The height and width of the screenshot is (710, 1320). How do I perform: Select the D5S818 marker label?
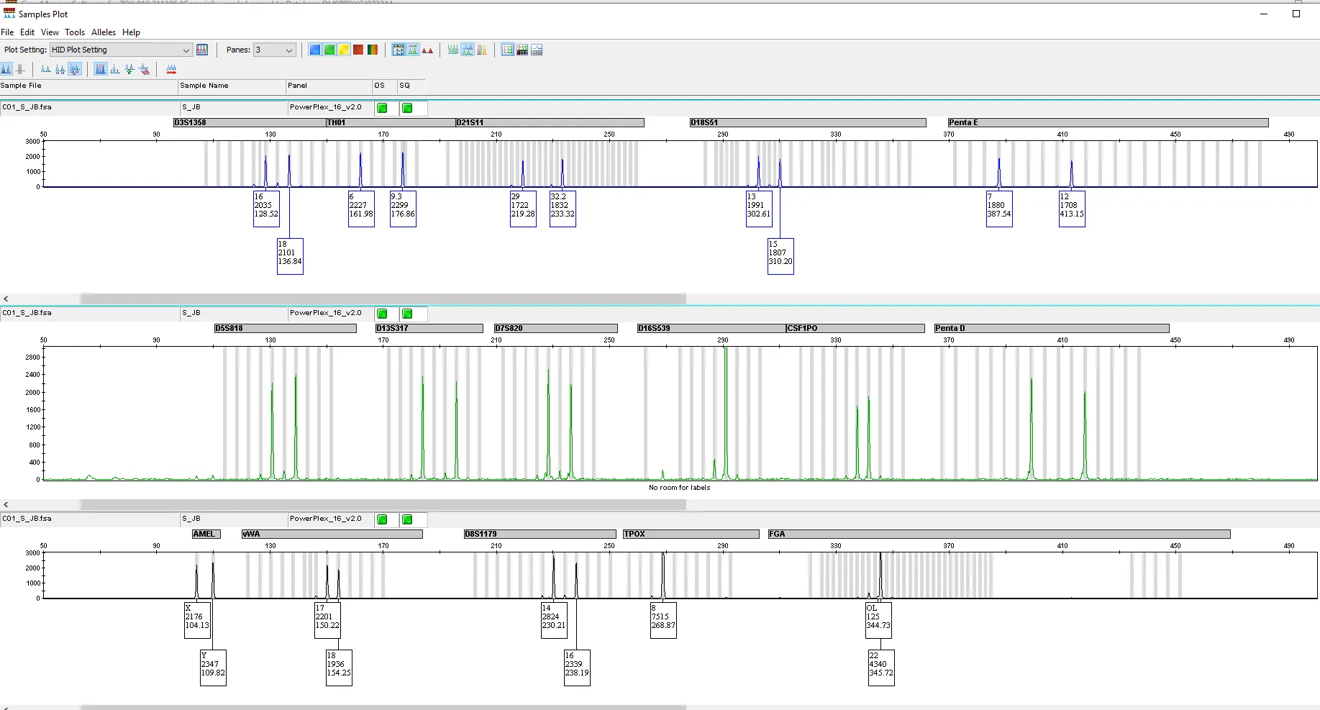click(285, 328)
